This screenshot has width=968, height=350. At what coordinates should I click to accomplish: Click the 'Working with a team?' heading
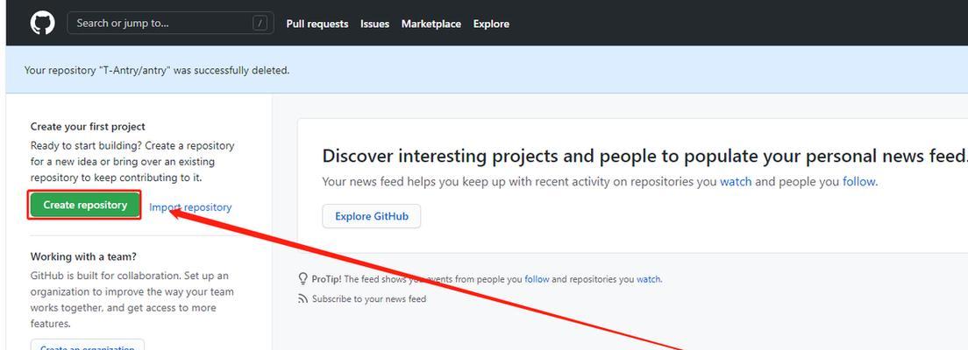(x=83, y=256)
